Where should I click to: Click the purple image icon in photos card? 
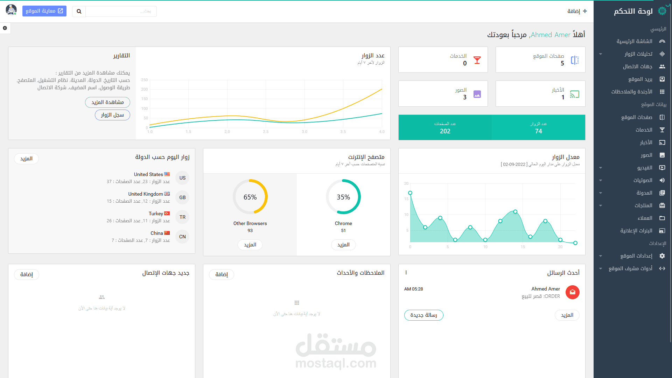tap(477, 94)
